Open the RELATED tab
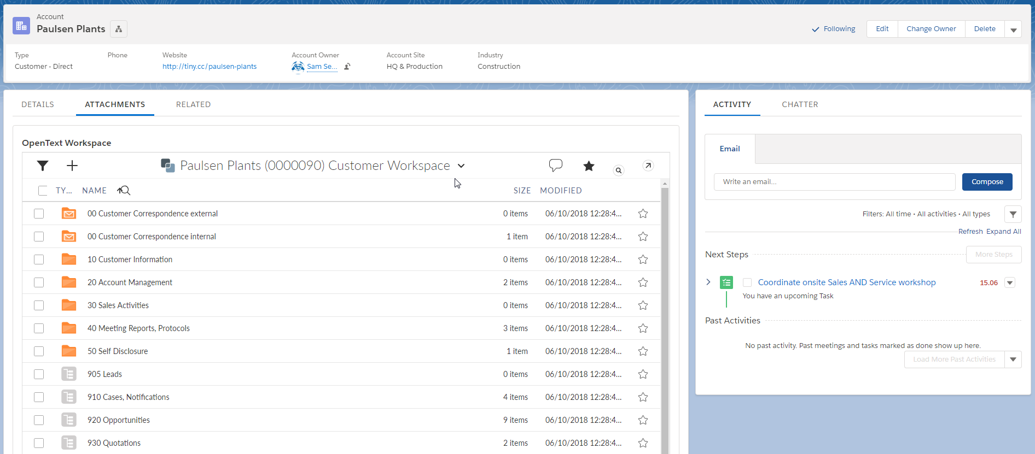The height and width of the screenshot is (454, 1035). point(193,104)
